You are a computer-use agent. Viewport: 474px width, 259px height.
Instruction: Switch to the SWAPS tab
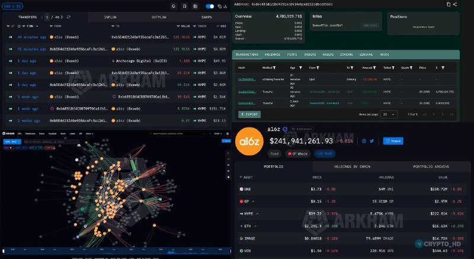tap(206, 17)
